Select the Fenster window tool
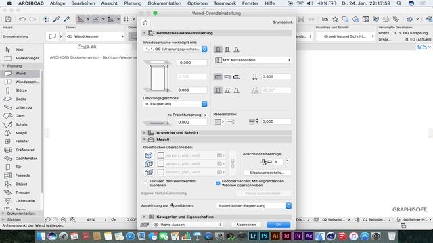The image size is (433, 243). [x=21, y=142]
